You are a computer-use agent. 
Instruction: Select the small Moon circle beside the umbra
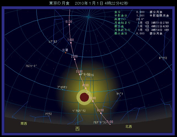pos(88,93)
